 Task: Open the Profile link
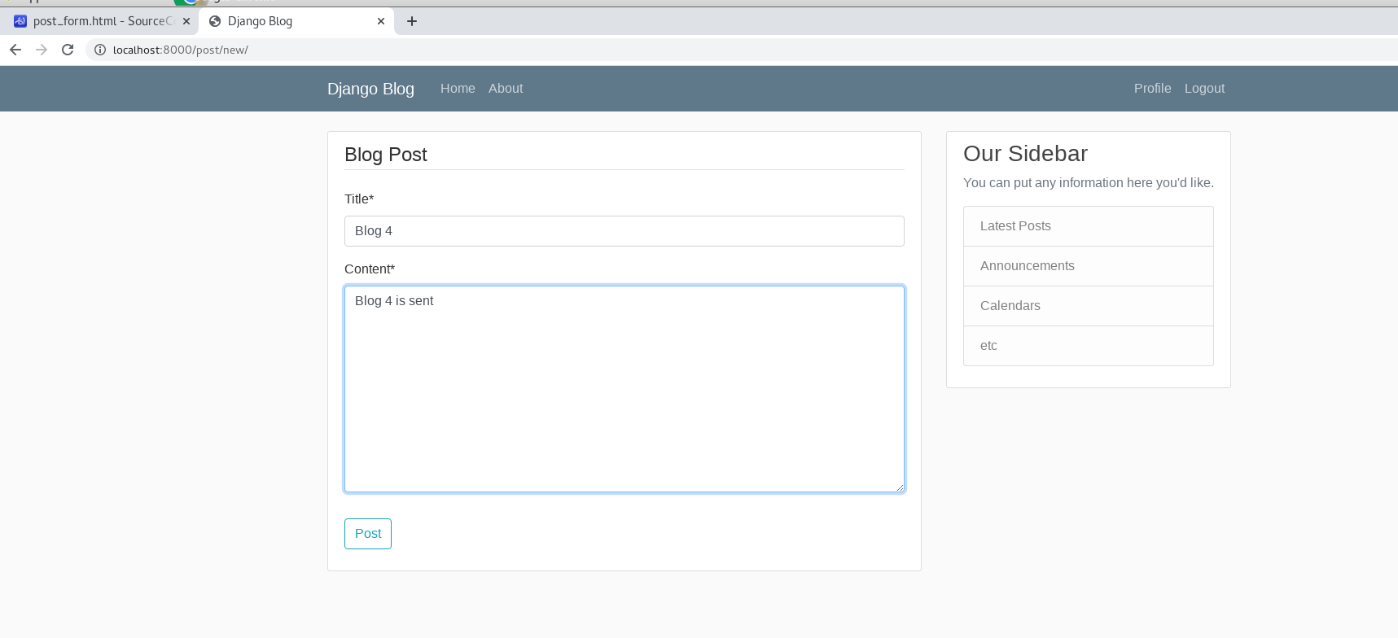(x=1152, y=89)
